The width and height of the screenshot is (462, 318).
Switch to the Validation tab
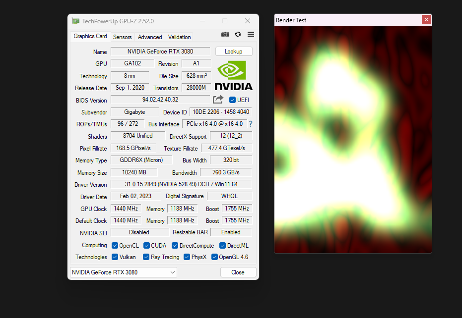coord(179,37)
